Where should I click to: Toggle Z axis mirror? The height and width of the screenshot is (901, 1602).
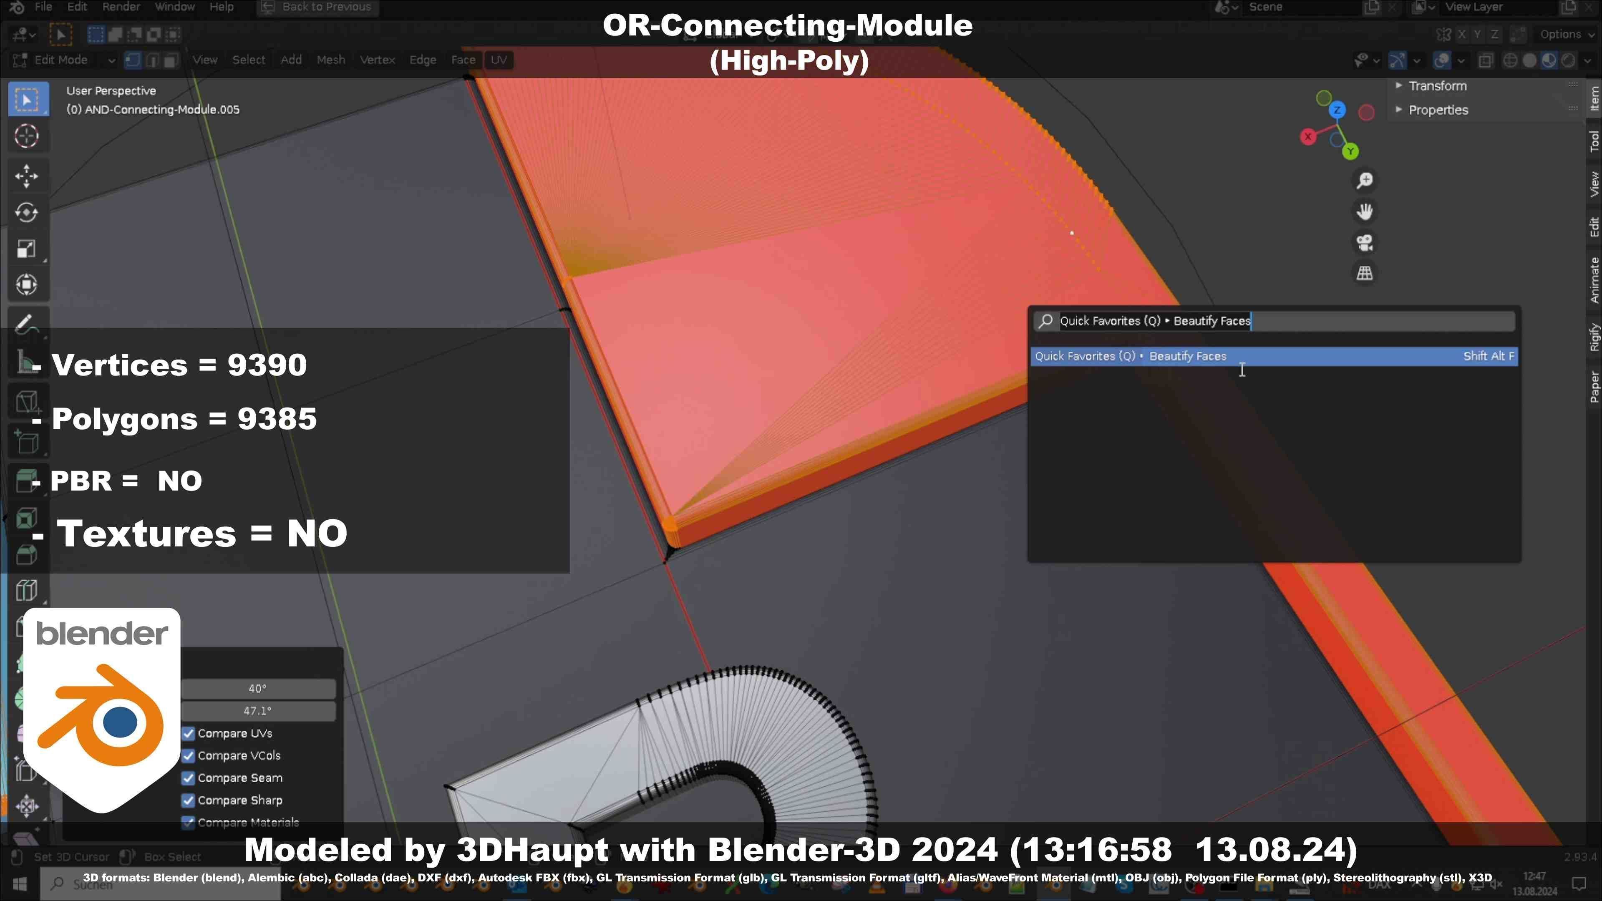click(x=1494, y=35)
